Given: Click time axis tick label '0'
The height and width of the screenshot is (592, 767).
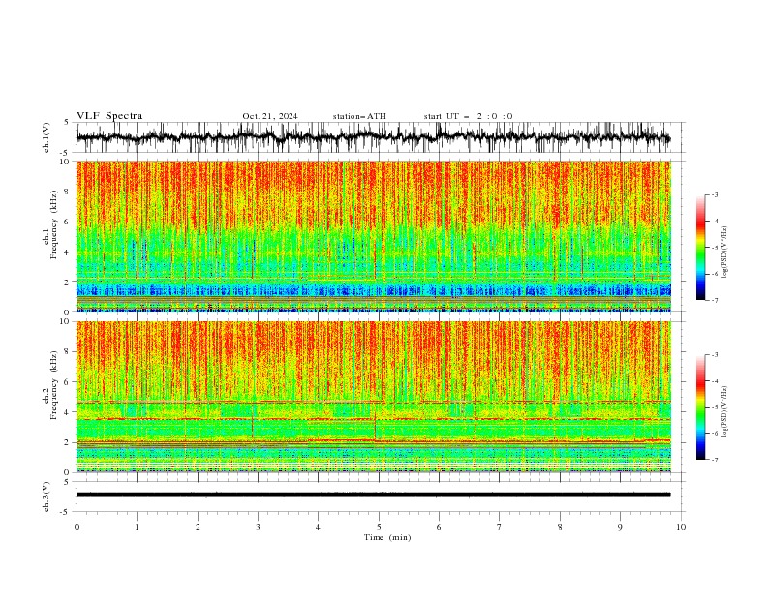Looking at the screenshot, I should pyautogui.click(x=77, y=527).
